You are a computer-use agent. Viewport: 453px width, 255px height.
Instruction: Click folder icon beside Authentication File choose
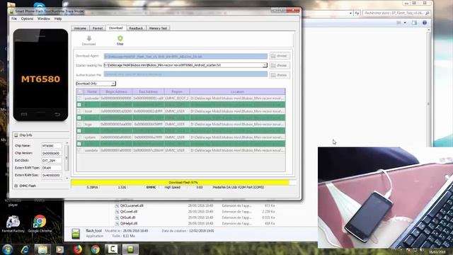(x=273, y=75)
